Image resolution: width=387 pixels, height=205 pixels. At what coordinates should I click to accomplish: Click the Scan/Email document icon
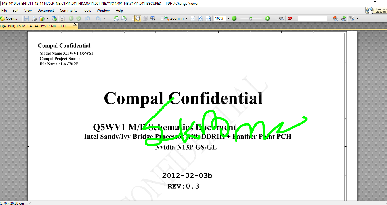pos(42,18)
